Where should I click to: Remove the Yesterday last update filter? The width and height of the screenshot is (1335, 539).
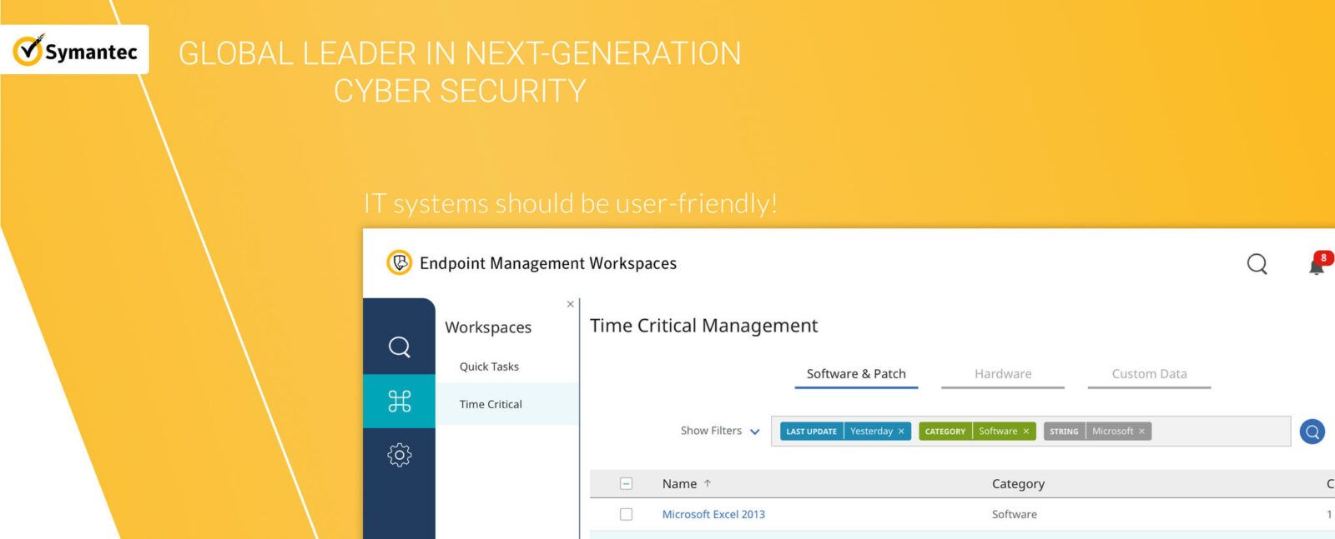click(901, 432)
